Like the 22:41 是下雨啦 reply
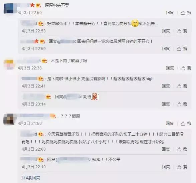Screen dimensions: 196x183 (x=182, y=86)
